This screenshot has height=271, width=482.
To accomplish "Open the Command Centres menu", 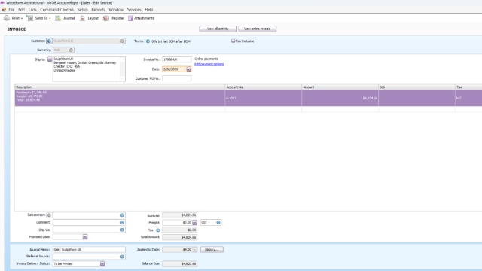I will (x=57, y=10).
